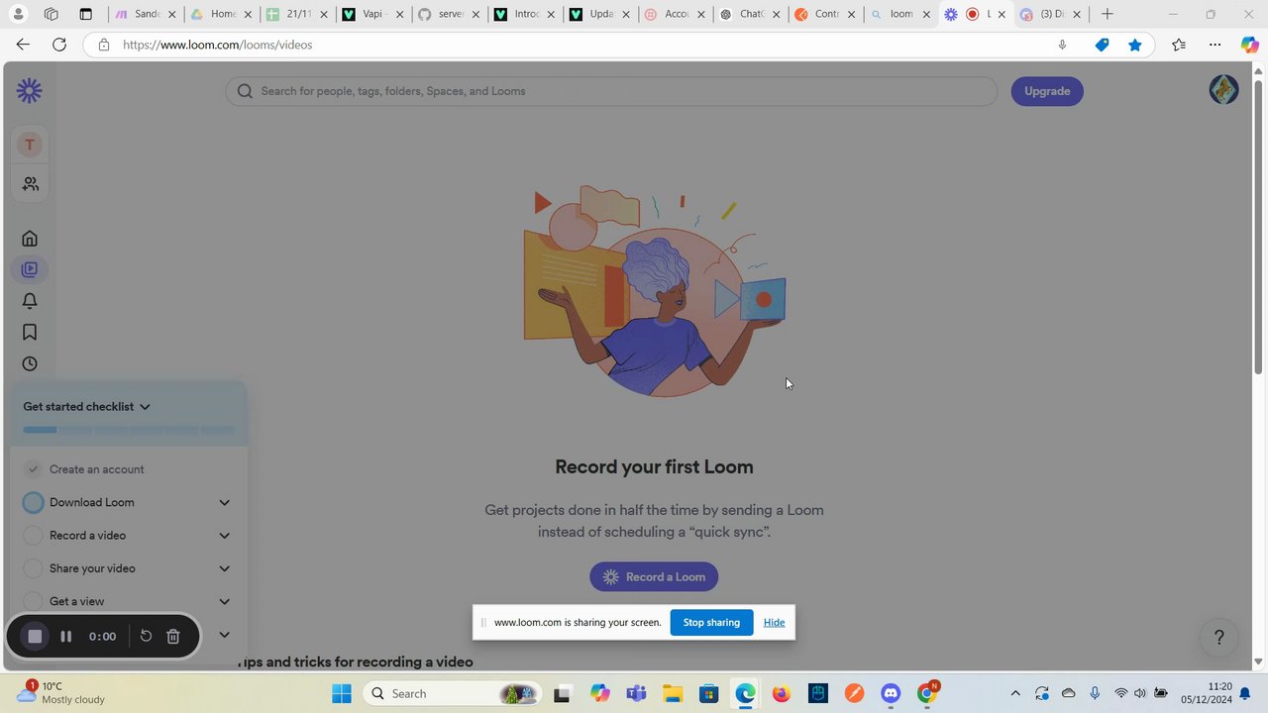Image resolution: width=1268 pixels, height=713 pixels.
Task: Switch to the Home Google Drive tab
Action: click(221, 14)
